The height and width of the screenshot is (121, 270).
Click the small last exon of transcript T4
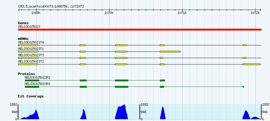point(245,45)
